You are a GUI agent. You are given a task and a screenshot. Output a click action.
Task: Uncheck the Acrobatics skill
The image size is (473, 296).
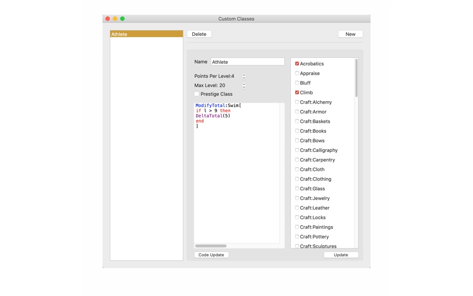pos(297,64)
